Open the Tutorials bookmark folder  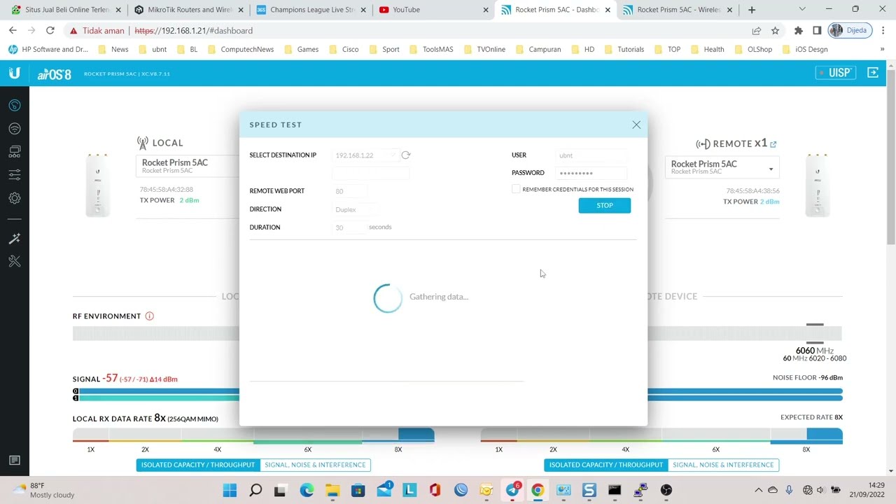pos(624,50)
